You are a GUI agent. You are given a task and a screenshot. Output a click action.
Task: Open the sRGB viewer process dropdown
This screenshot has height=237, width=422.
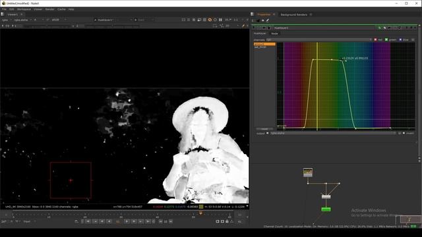pos(59,20)
